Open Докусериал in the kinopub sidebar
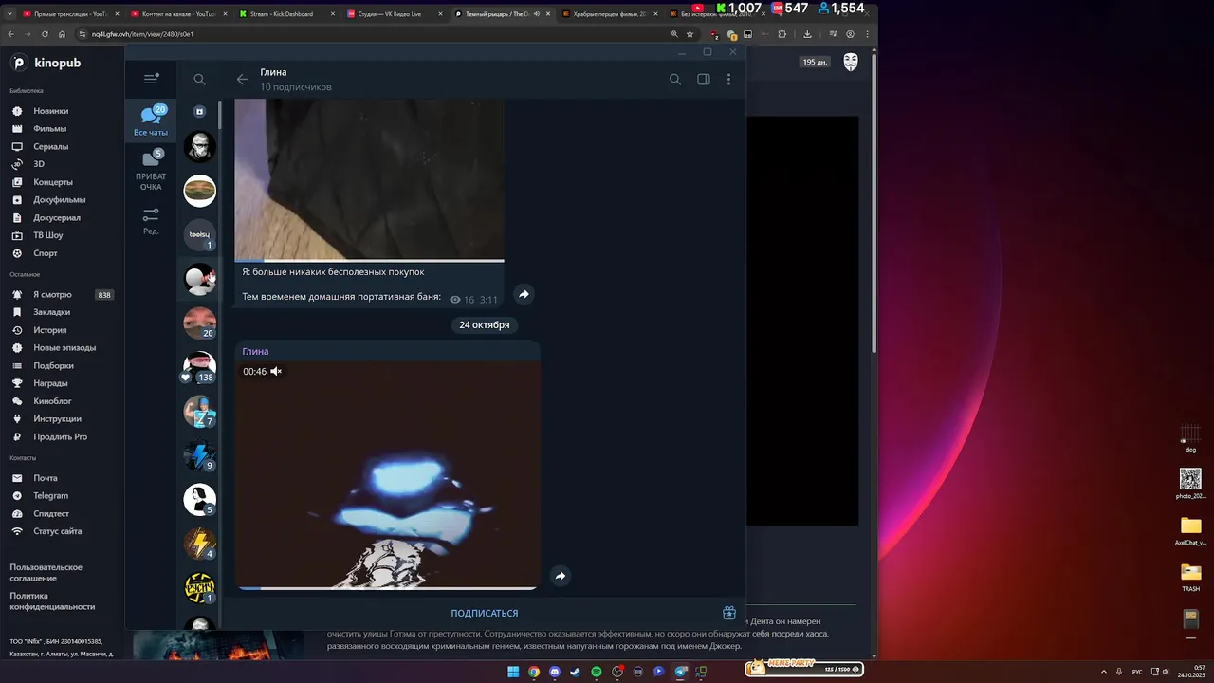 pyautogui.click(x=56, y=218)
